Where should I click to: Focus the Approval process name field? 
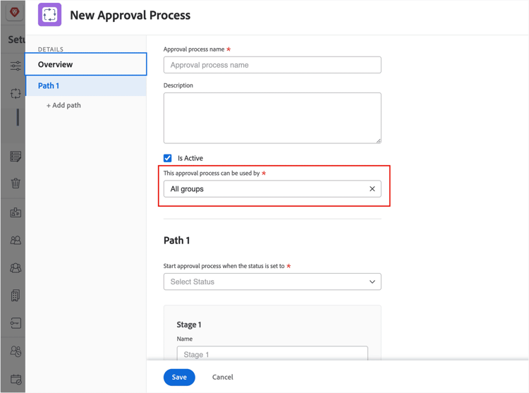[272, 65]
